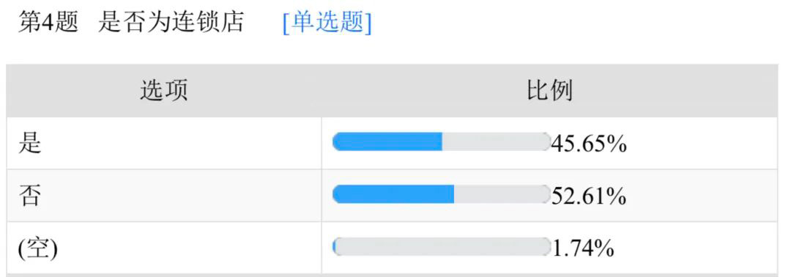Click the 否 option row label

coord(29,196)
